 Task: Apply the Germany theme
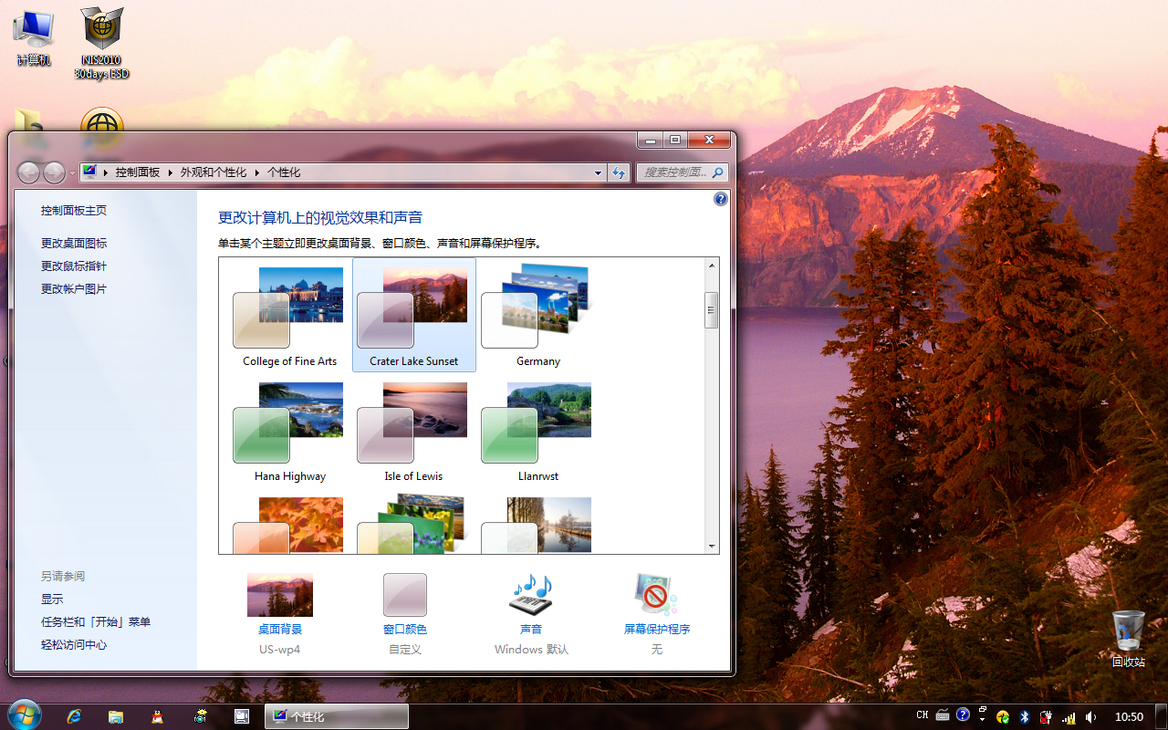[538, 315]
